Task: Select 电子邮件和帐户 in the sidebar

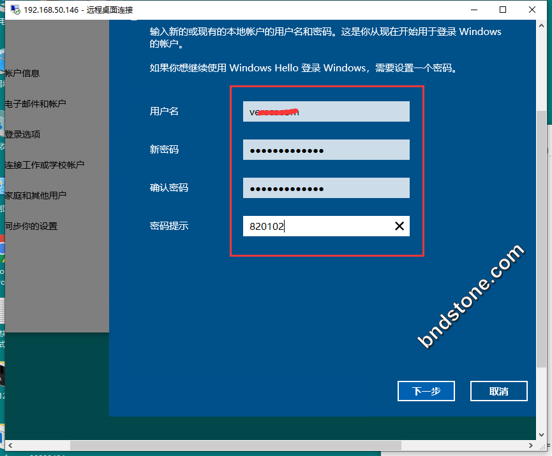Action: 35,104
